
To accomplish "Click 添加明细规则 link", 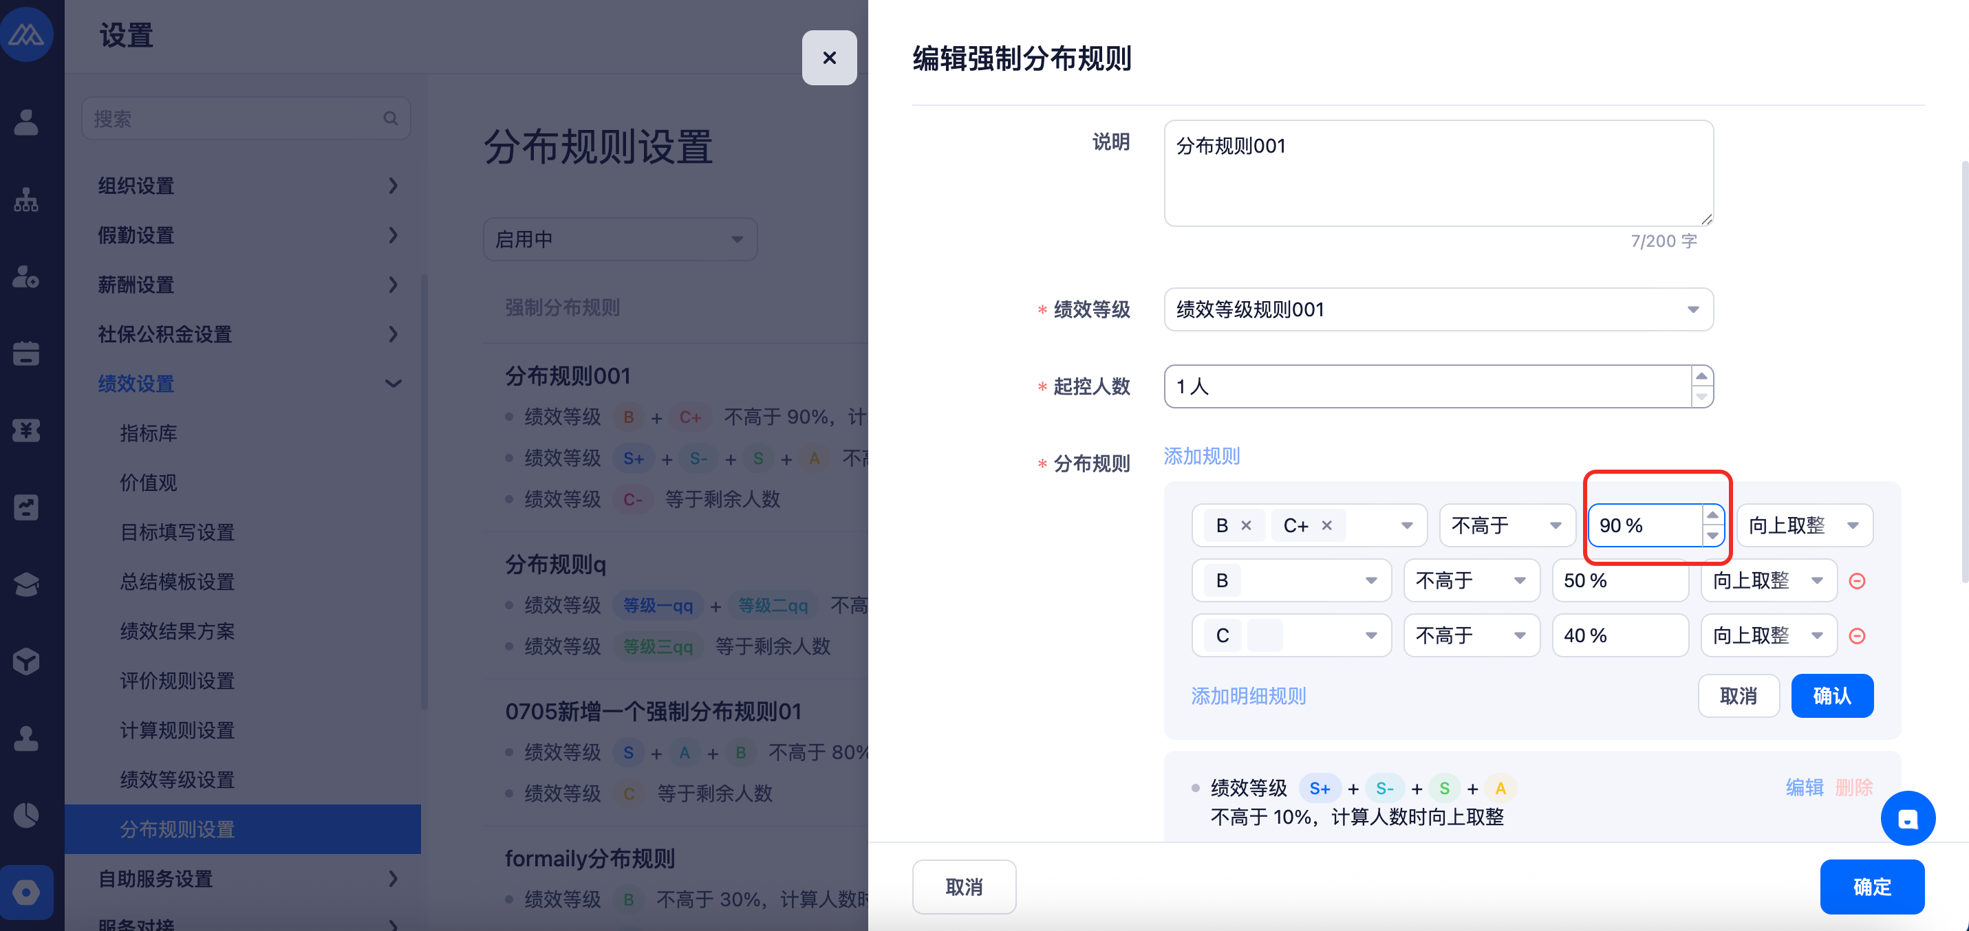I will [1248, 696].
